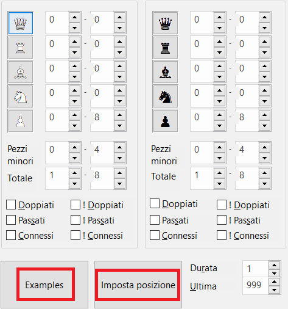Select the white pawn piece icon
Screen dimensions: 288x309
click(x=21, y=121)
